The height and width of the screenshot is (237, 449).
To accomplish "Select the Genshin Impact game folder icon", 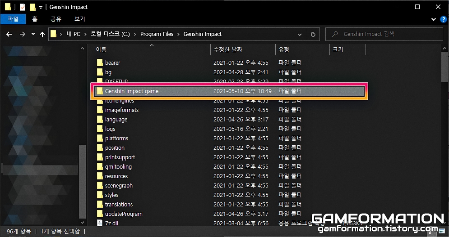I will [100, 91].
